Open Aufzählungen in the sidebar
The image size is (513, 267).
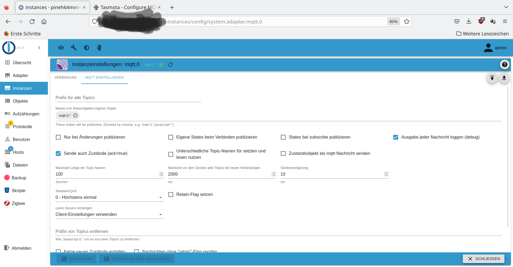click(x=24, y=114)
